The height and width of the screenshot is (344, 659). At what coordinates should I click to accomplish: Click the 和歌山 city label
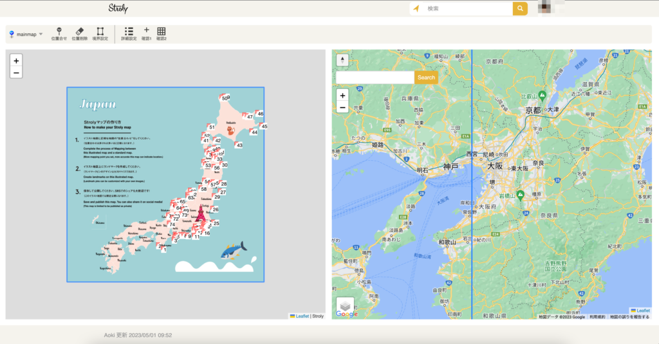447,242
